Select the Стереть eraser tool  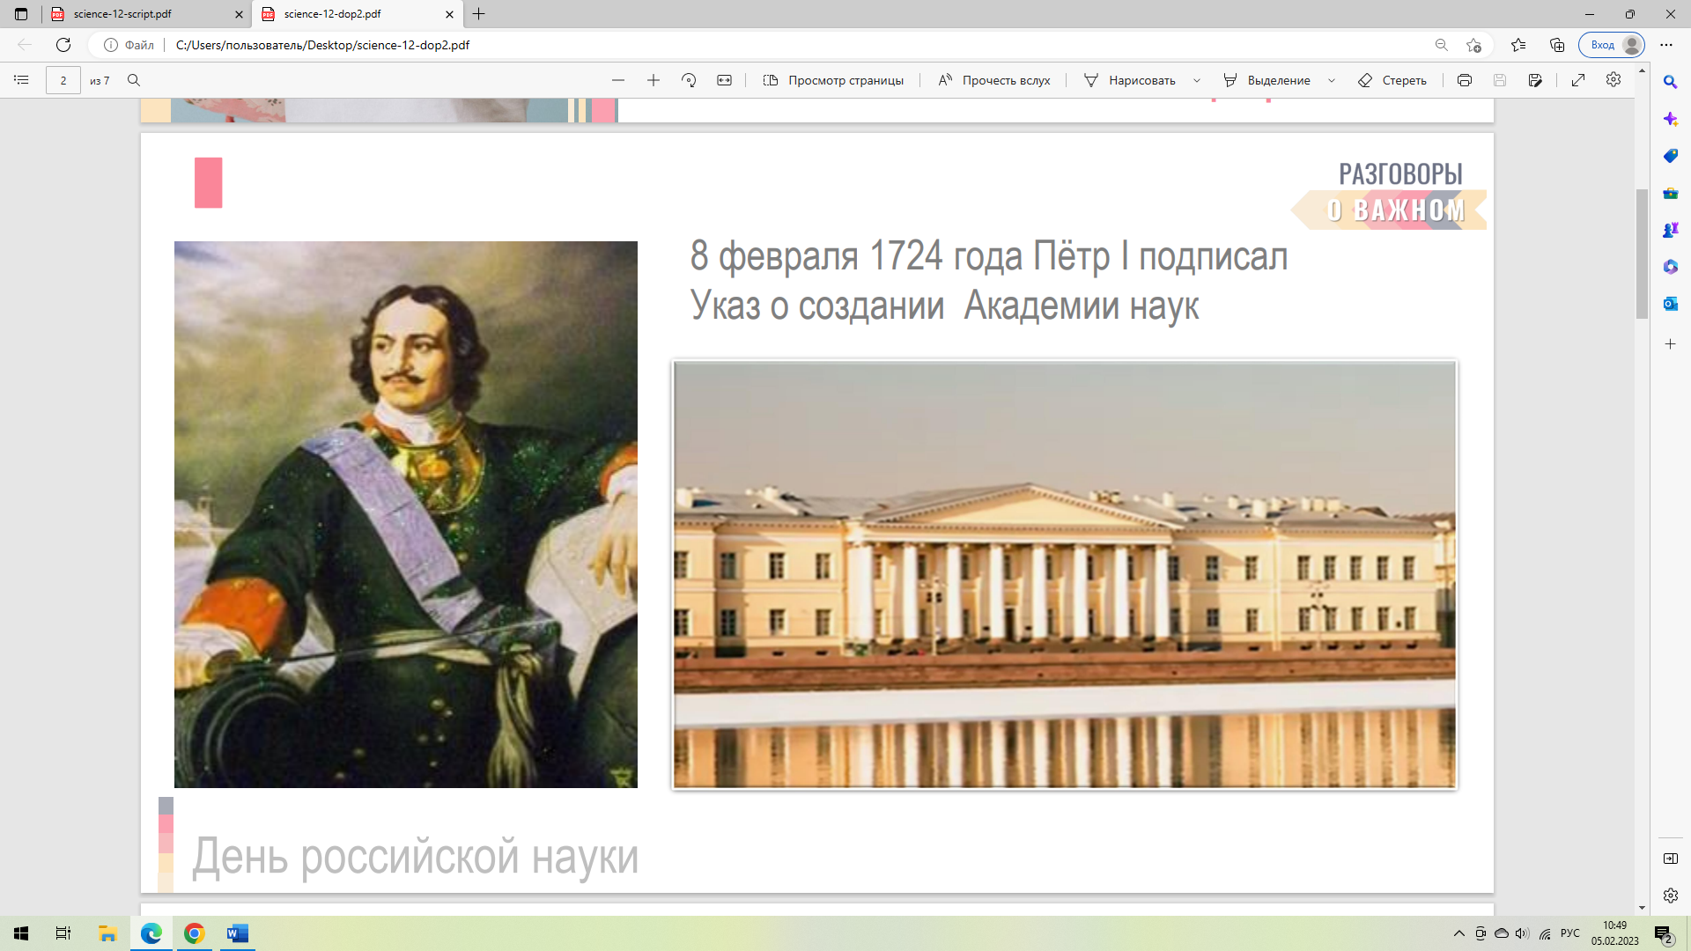tap(1392, 80)
